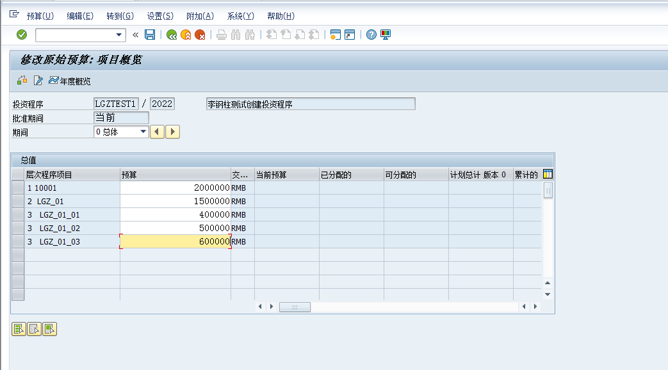The image size is (668, 370).
Task: Select the display/change pencil icon
Action: coord(37,81)
